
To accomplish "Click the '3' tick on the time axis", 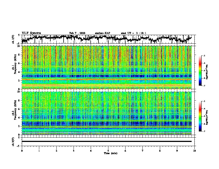I will pos(74,151).
